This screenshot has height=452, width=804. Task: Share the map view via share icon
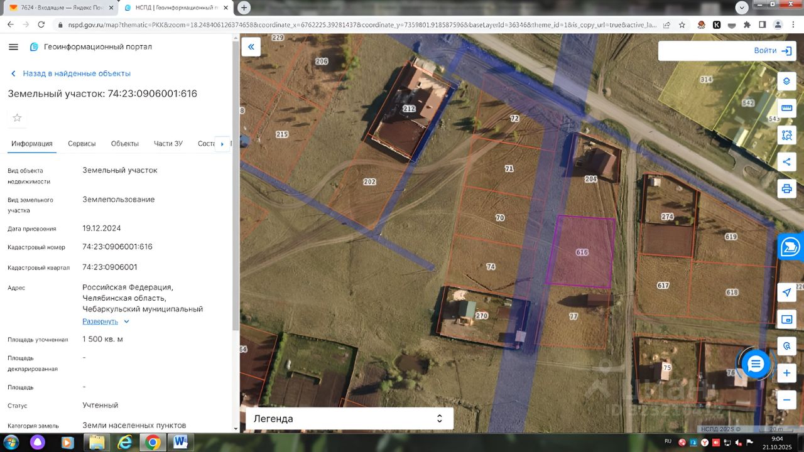pyautogui.click(x=786, y=162)
